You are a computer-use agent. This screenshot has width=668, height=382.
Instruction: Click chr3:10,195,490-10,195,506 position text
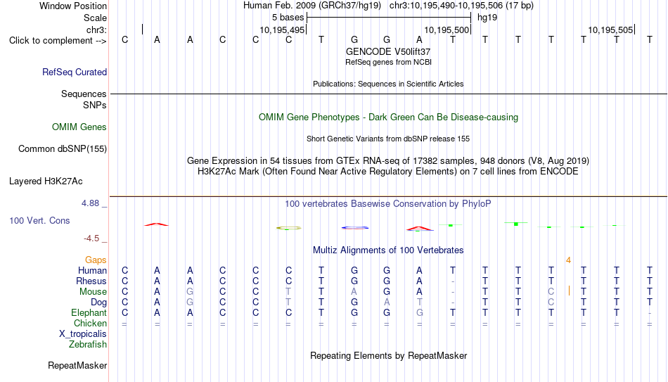pyautogui.click(x=461, y=6)
